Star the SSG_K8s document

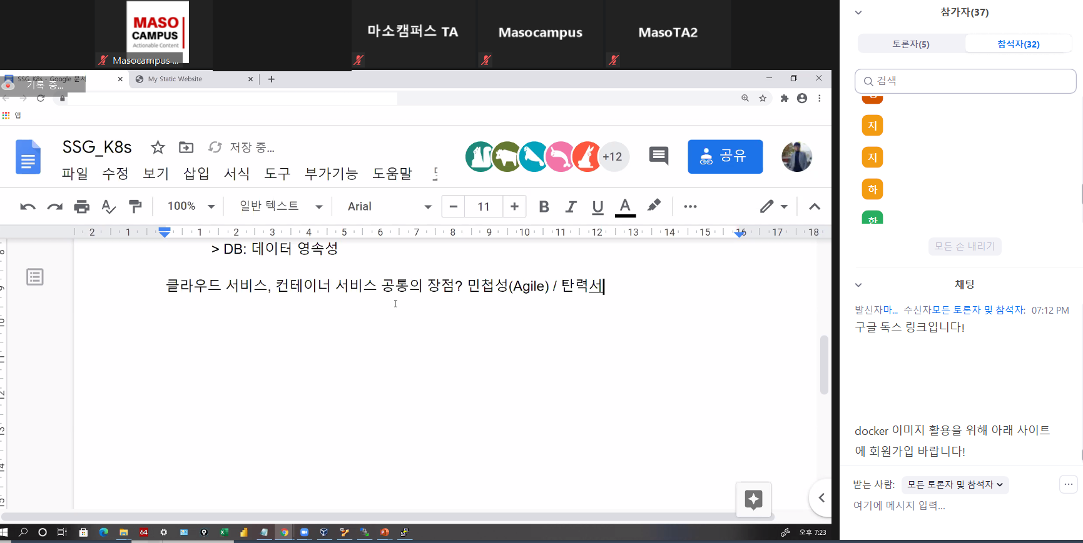[158, 147]
